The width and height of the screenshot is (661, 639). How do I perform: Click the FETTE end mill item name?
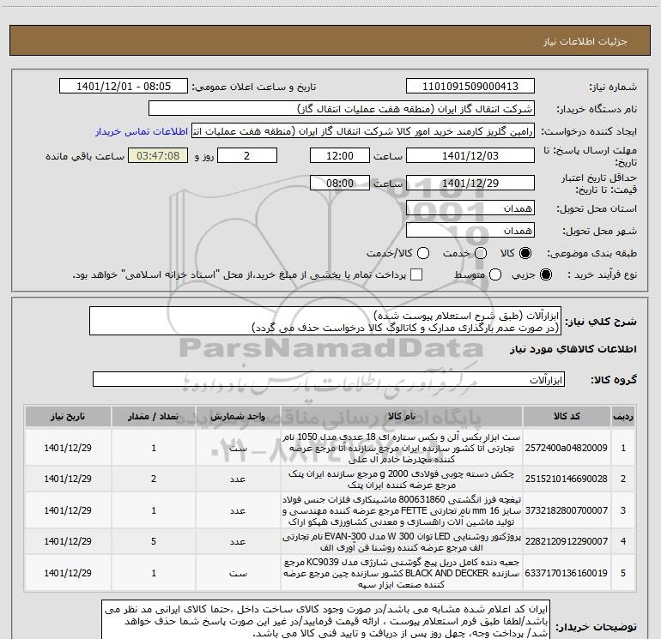point(402,510)
